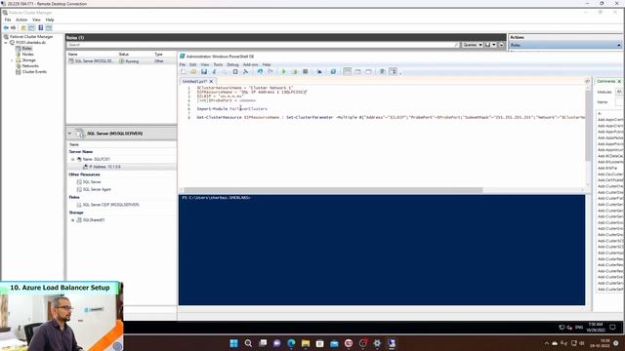Open the Debug menu in PowerShell ISE
This screenshot has width=625, height=351.
click(x=232, y=64)
